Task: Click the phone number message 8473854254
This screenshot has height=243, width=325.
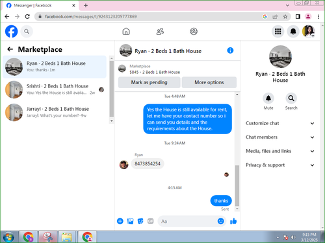Action: point(148,164)
